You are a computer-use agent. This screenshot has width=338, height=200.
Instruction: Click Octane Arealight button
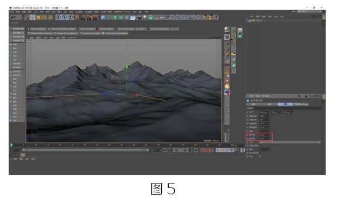point(37,29)
